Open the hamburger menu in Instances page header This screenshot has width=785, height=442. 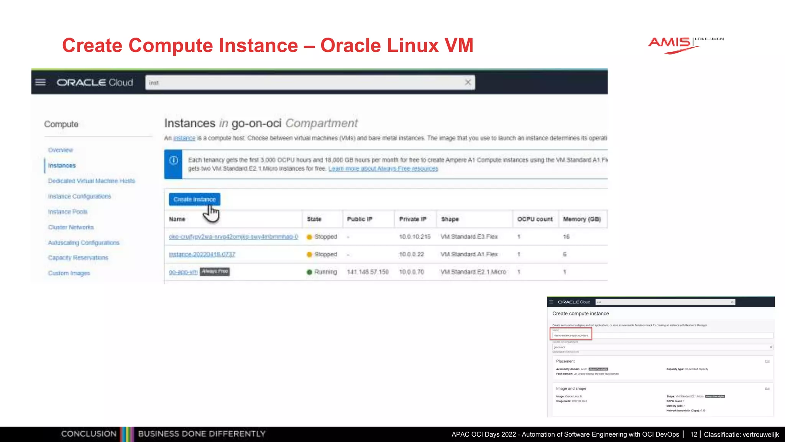(41, 82)
